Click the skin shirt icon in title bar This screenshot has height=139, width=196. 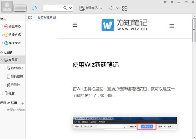165,2
